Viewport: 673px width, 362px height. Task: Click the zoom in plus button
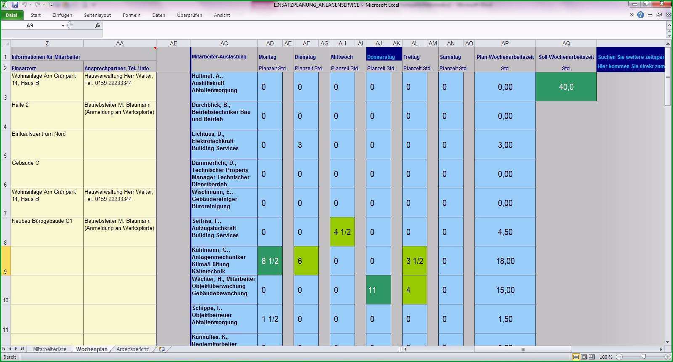click(x=668, y=357)
